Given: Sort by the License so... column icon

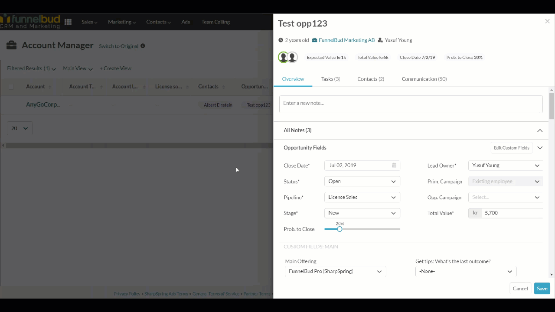Looking at the screenshot, I should tap(187, 87).
